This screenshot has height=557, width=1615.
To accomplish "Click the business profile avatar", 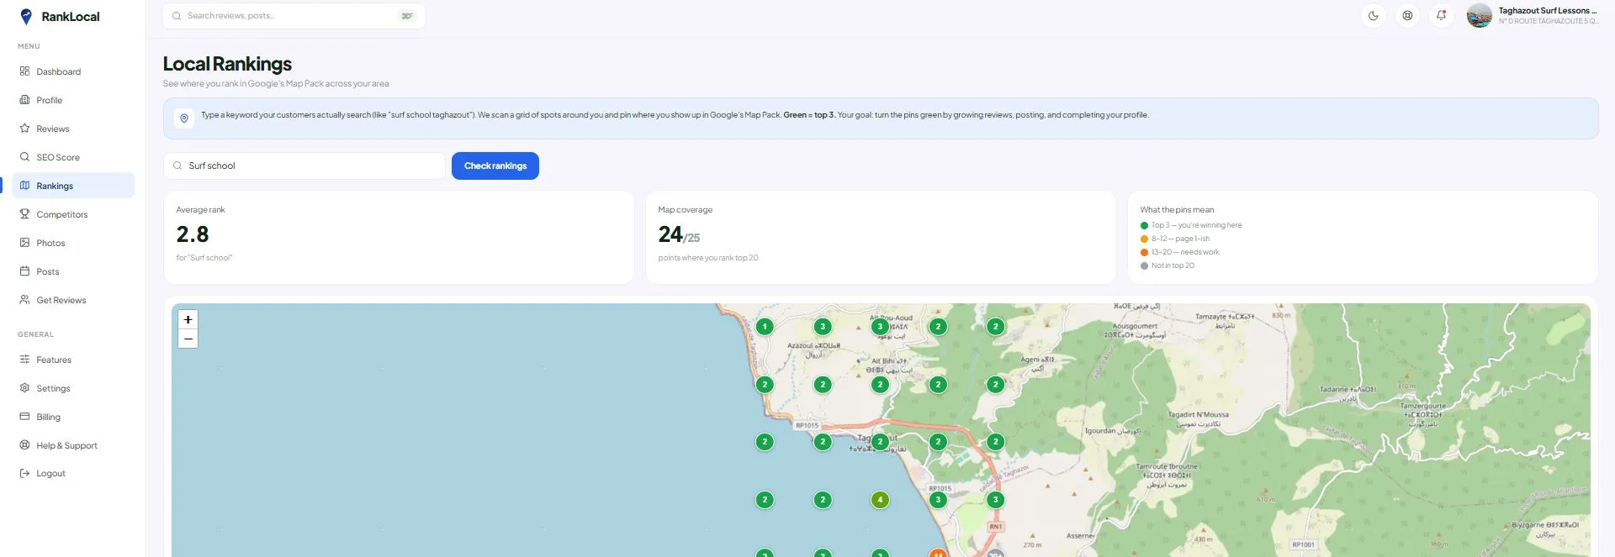I will coord(1479,15).
